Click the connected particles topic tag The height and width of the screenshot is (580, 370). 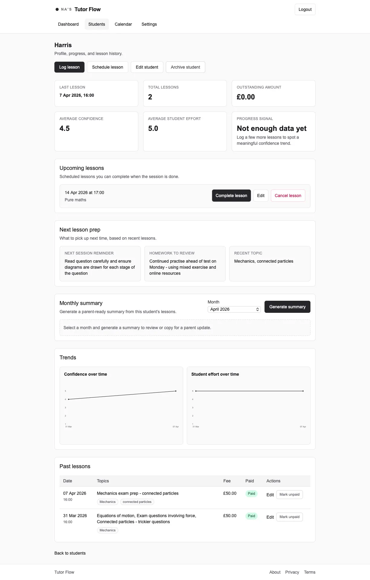tap(137, 502)
